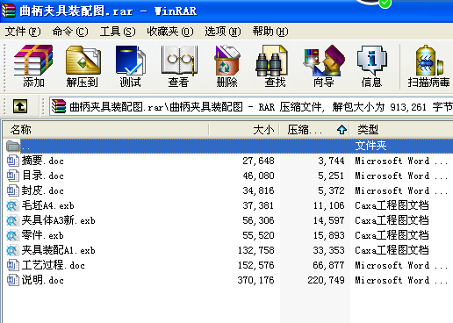The height and width of the screenshot is (323, 453).
Task: Click packed size value 66,877
Action: (328, 265)
